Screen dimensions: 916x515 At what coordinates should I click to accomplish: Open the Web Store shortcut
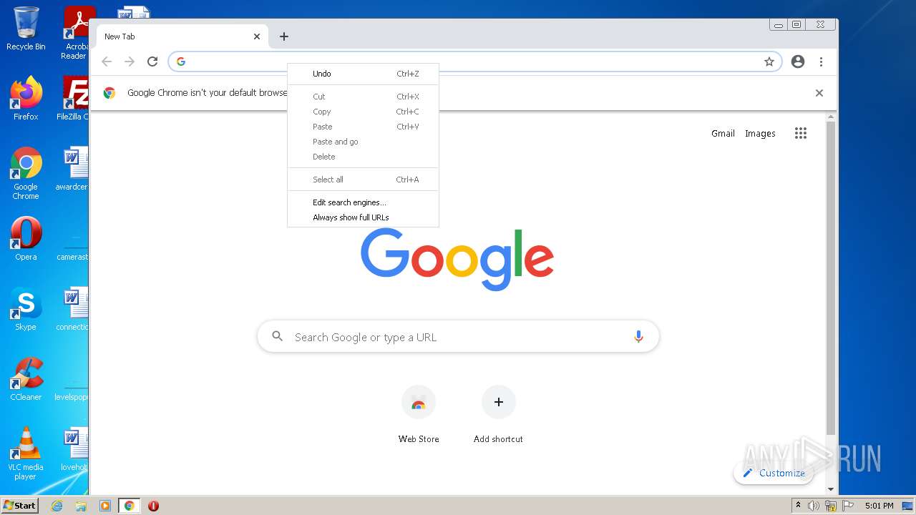point(419,415)
